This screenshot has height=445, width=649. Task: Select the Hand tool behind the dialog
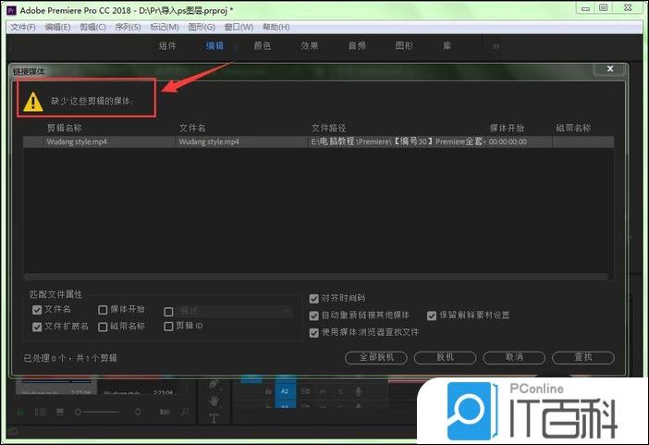point(214,402)
